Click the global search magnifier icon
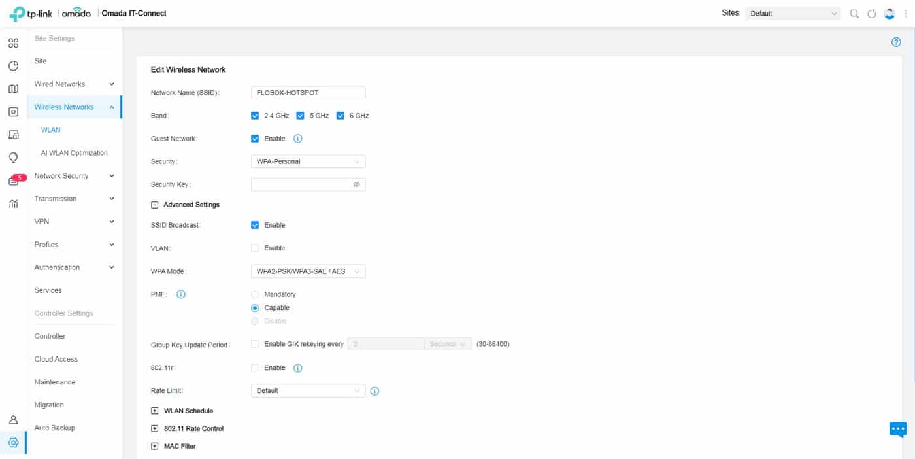Viewport: 915px width, 459px height. pyautogui.click(x=854, y=14)
